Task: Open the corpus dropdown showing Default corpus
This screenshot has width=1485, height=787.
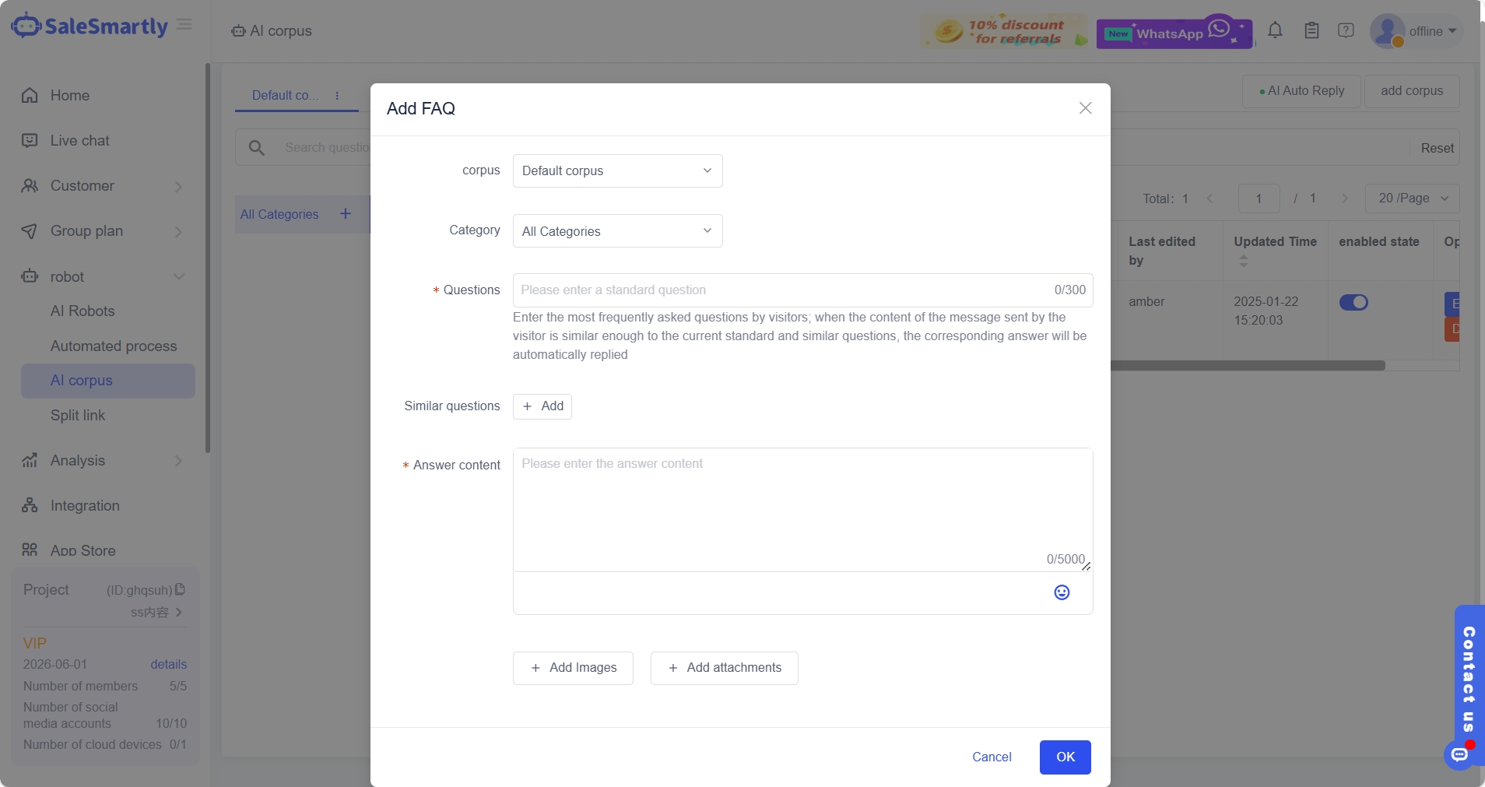Action: click(x=617, y=171)
